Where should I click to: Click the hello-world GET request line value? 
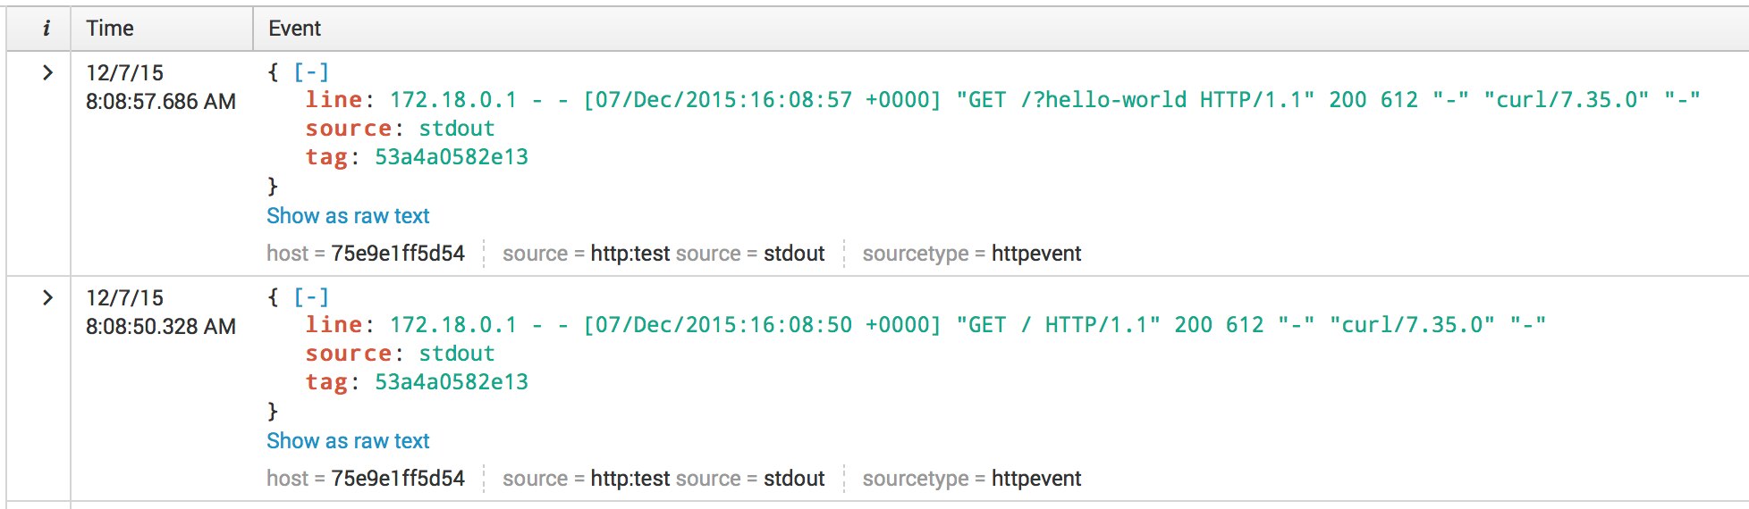point(1044,100)
